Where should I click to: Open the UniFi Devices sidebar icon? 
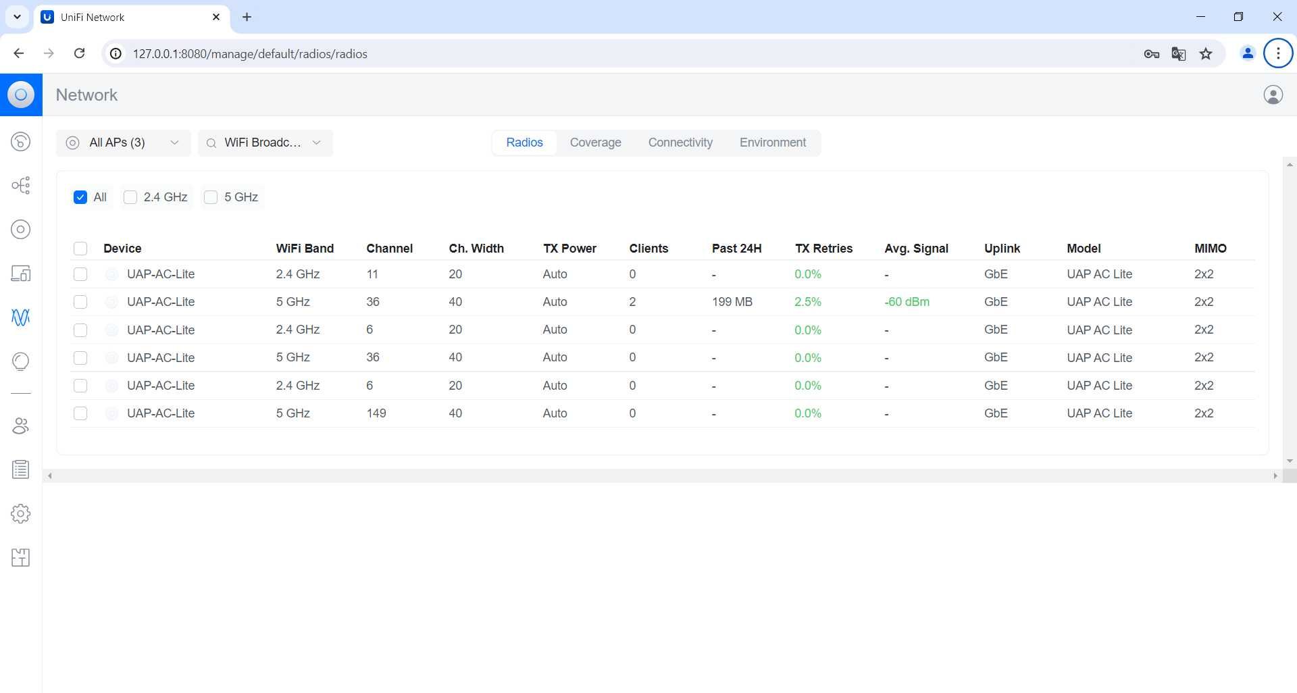coord(21,230)
